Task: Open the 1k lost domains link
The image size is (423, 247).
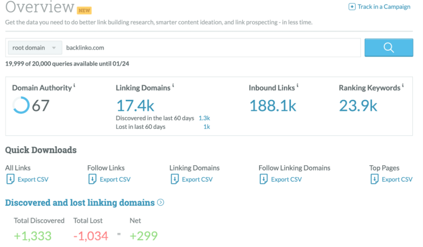Action: (x=207, y=127)
